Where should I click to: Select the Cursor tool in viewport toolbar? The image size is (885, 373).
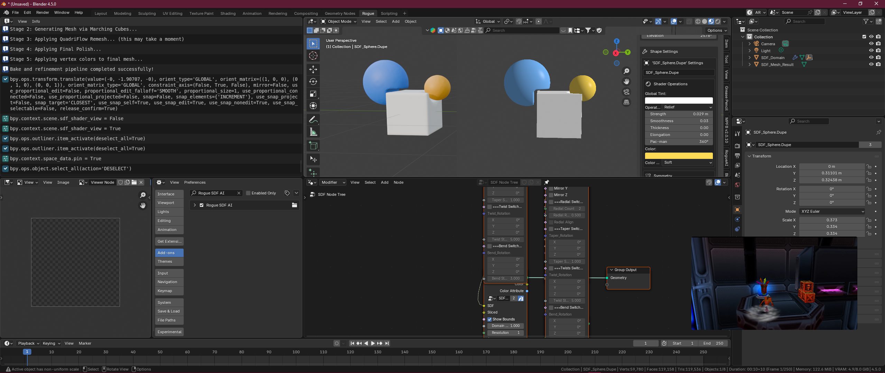(x=313, y=56)
